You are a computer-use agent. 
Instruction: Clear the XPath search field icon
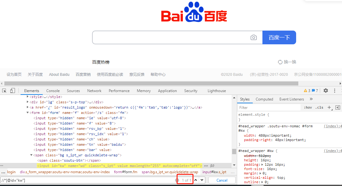[x=177, y=180]
